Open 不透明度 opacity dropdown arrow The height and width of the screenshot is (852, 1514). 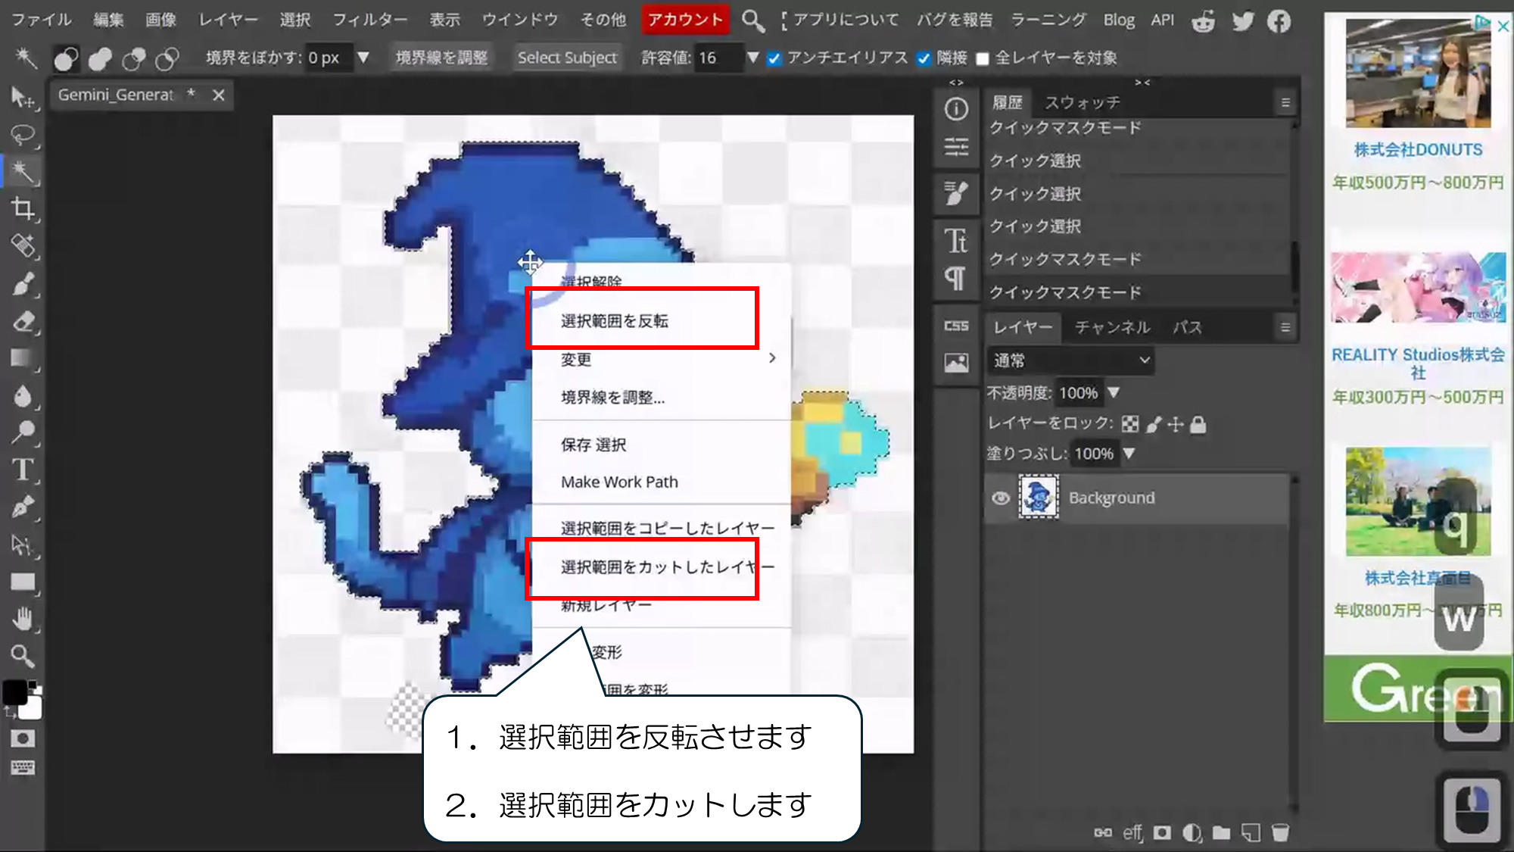1114,392
